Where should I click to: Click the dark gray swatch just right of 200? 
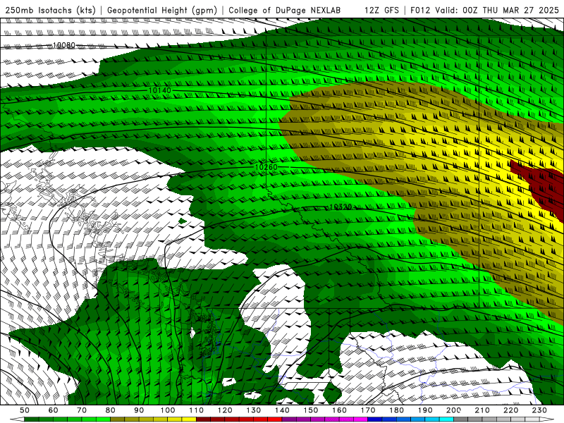(461, 419)
